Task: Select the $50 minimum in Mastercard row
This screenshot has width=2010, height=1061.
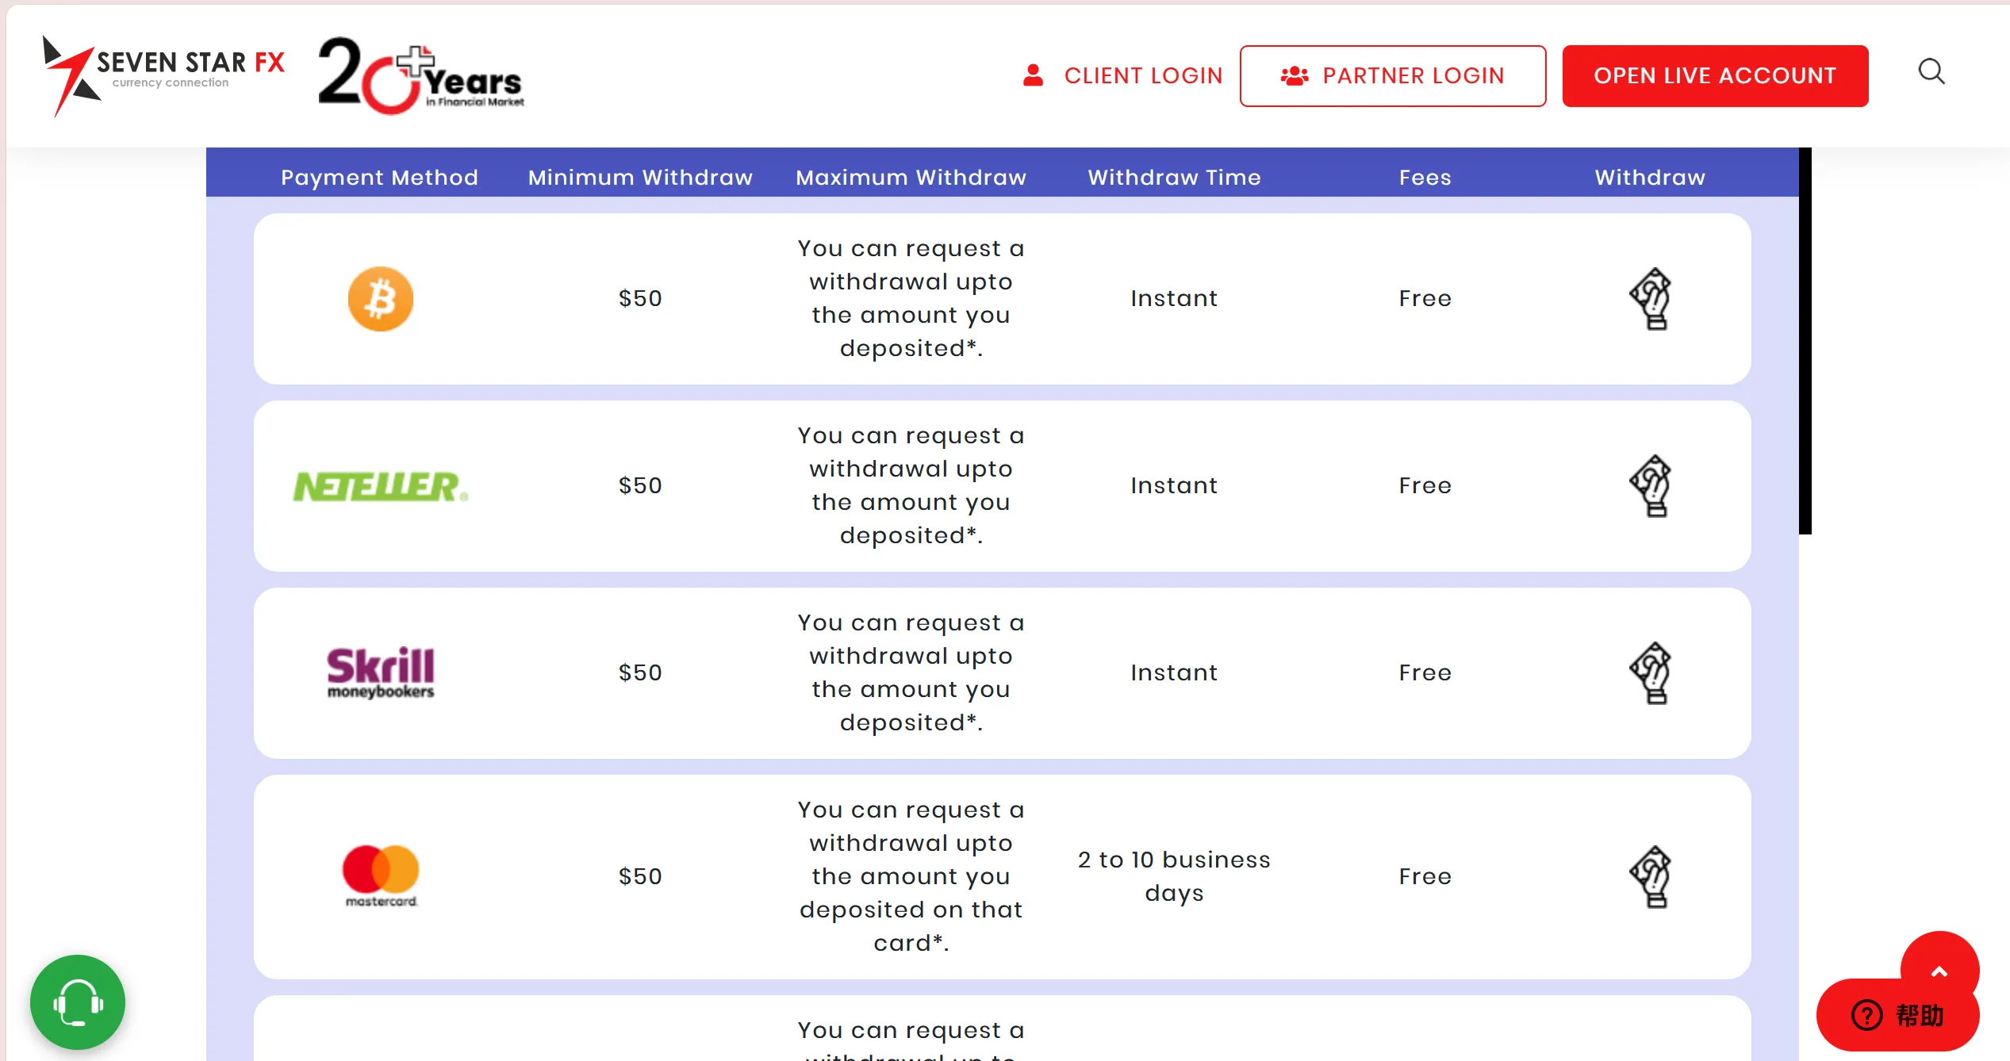Action: click(640, 877)
